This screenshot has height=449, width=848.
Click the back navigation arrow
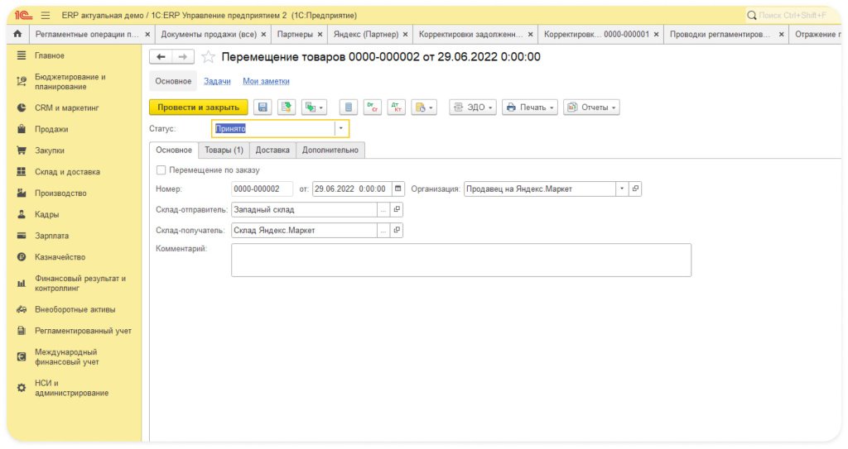tap(161, 57)
